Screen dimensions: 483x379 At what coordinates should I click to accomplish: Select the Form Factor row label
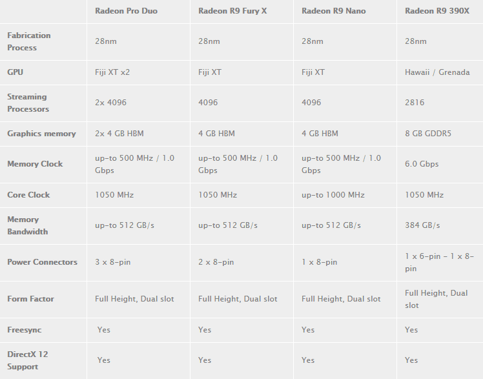[30, 299]
